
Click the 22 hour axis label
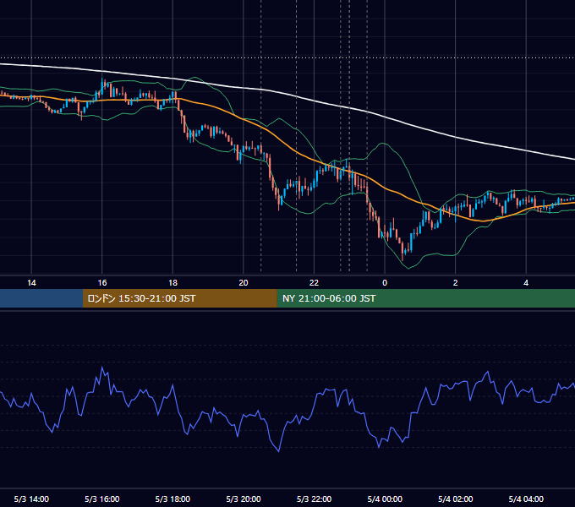[314, 283]
